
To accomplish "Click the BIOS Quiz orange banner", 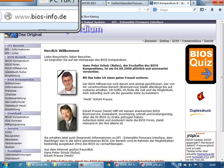I will click(x=201, y=64).
